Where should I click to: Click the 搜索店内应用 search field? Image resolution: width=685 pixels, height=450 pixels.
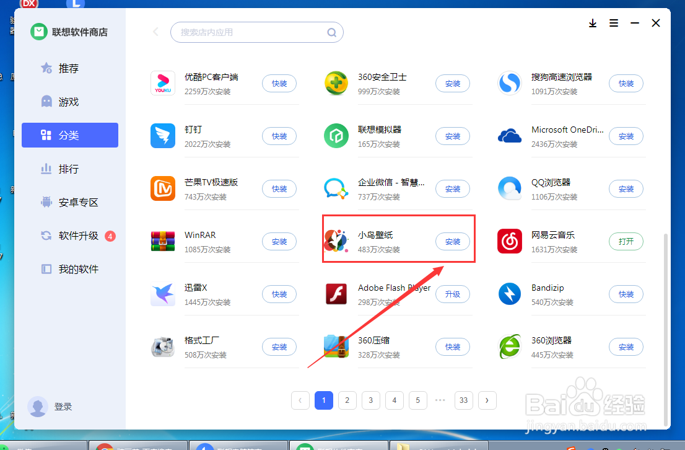click(257, 31)
